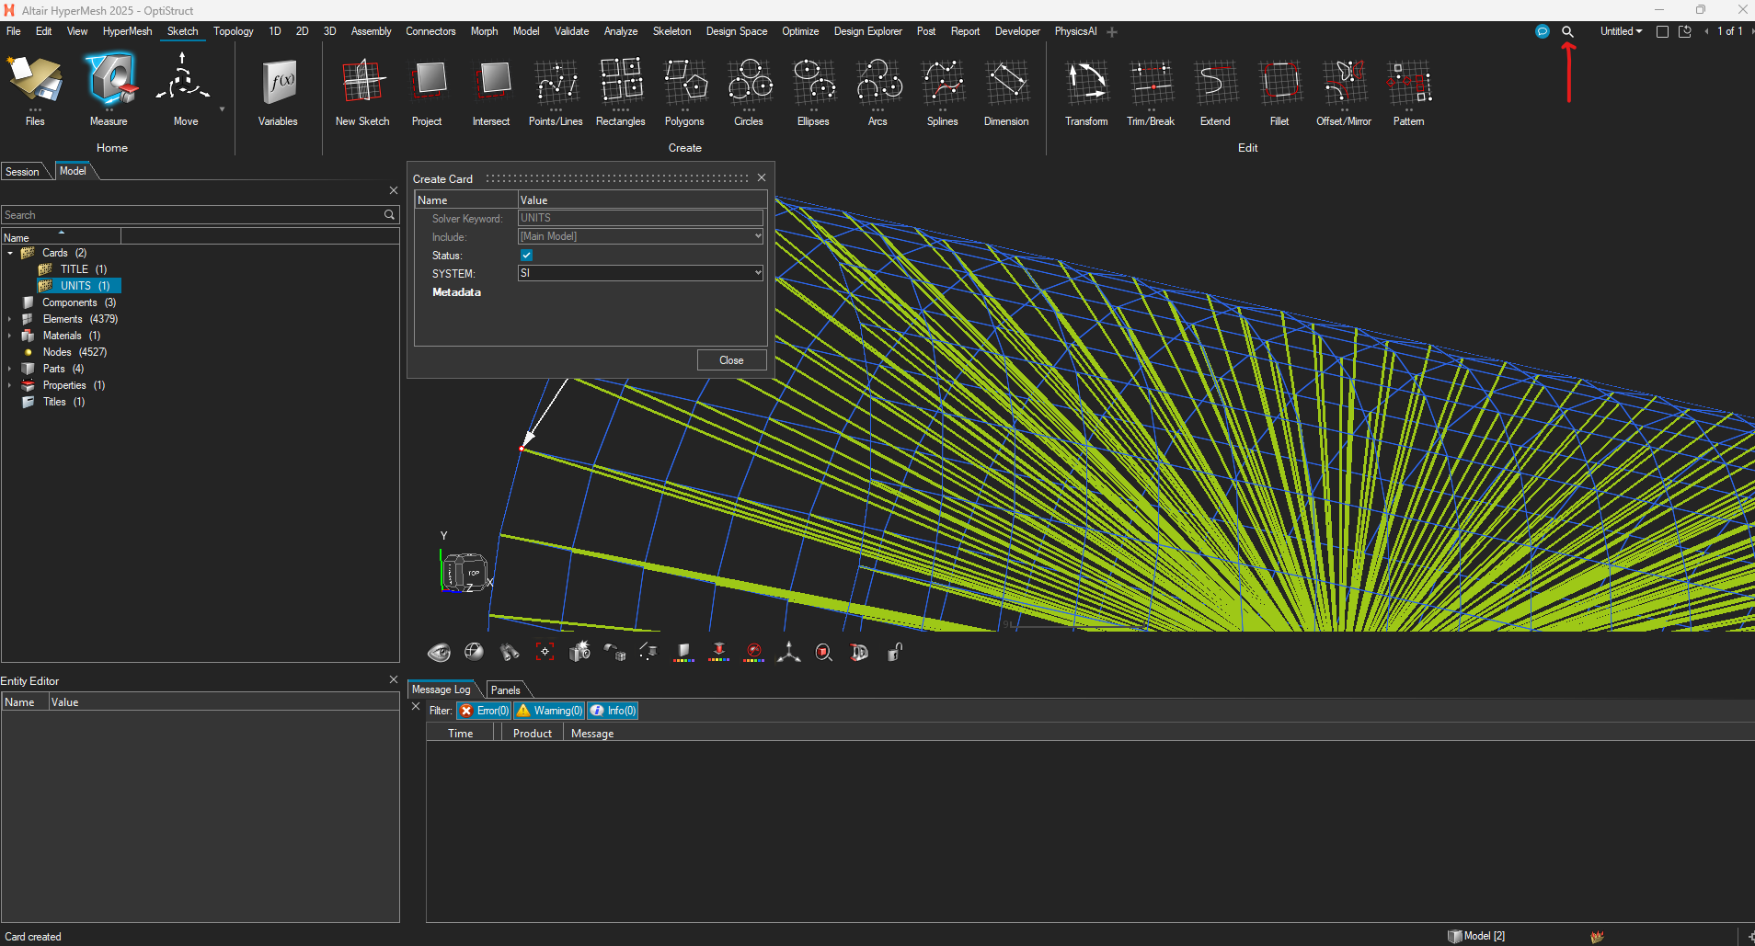Pick the Fillet tool
Viewport: 1755px width, 946px height.
click(1279, 90)
